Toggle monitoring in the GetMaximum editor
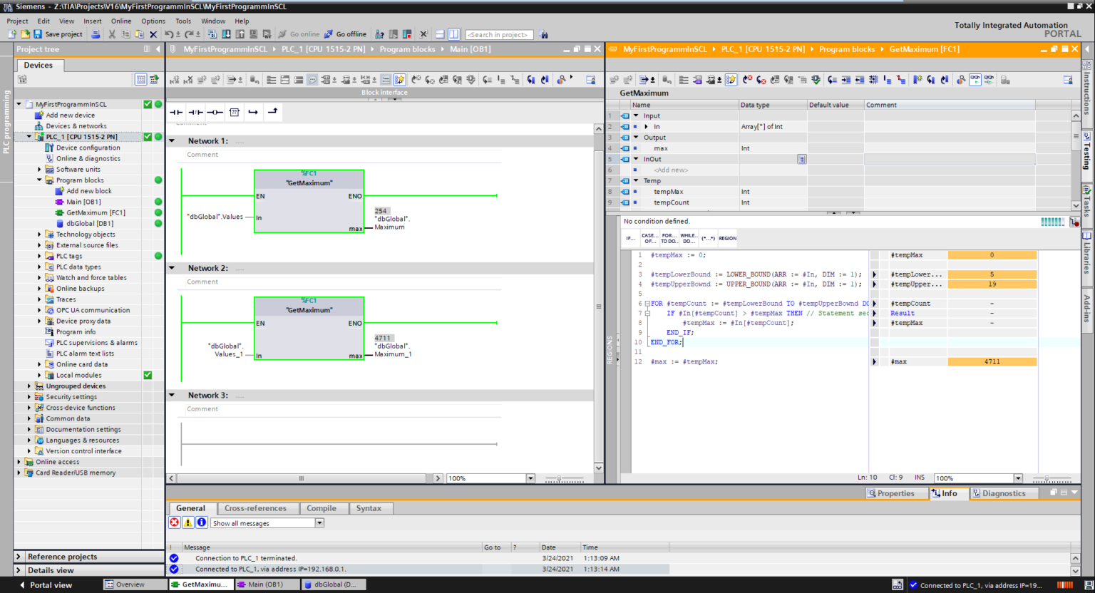 click(975, 79)
